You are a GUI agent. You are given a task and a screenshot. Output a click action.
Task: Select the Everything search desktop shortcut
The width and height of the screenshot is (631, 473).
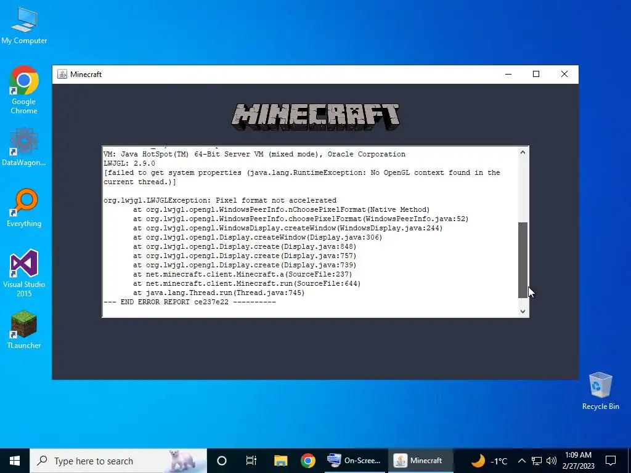pos(24,208)
